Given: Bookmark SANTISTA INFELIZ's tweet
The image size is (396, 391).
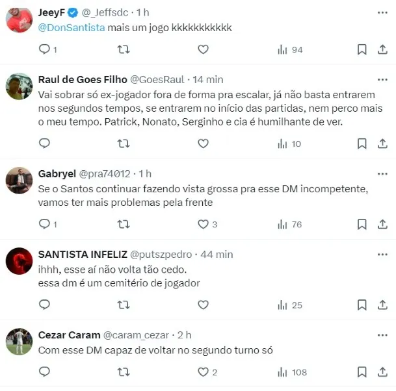Looking at the screenshot, I should click(x=362, y=305).
